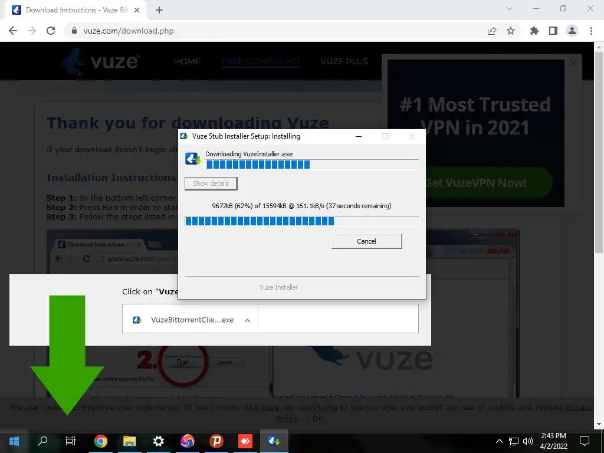Viewport: 604px width, 453px height.
Task: Expand the VuzeBittorrentClie....exe download chevron
Action: point(248,320)
